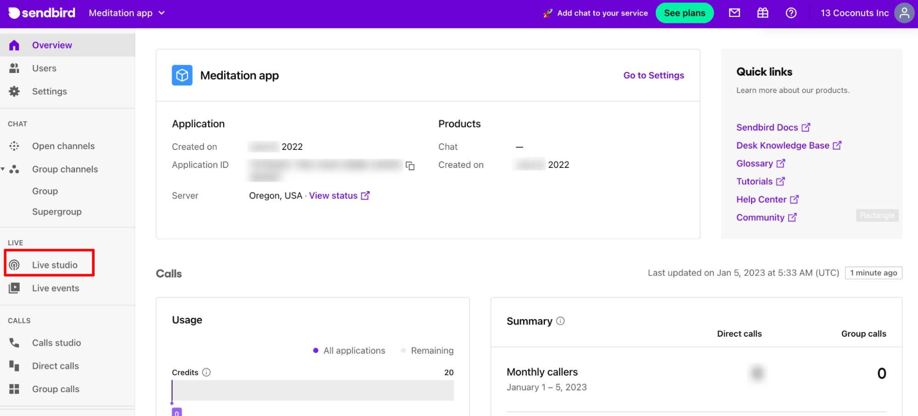
Task: Open the user avatar account menu
Action: (904, 13)
